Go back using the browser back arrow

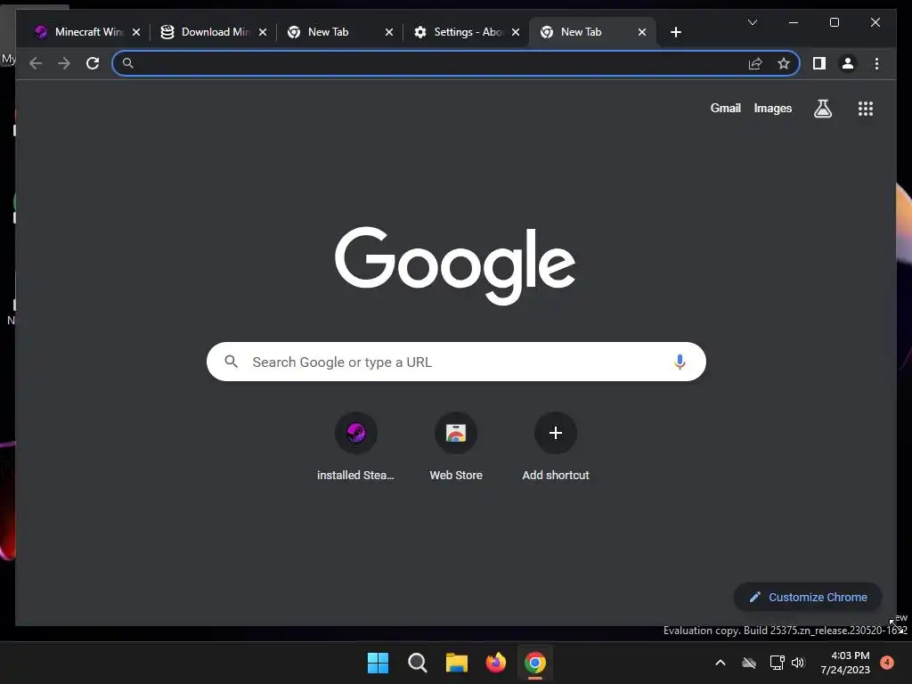tap(36, 63)
